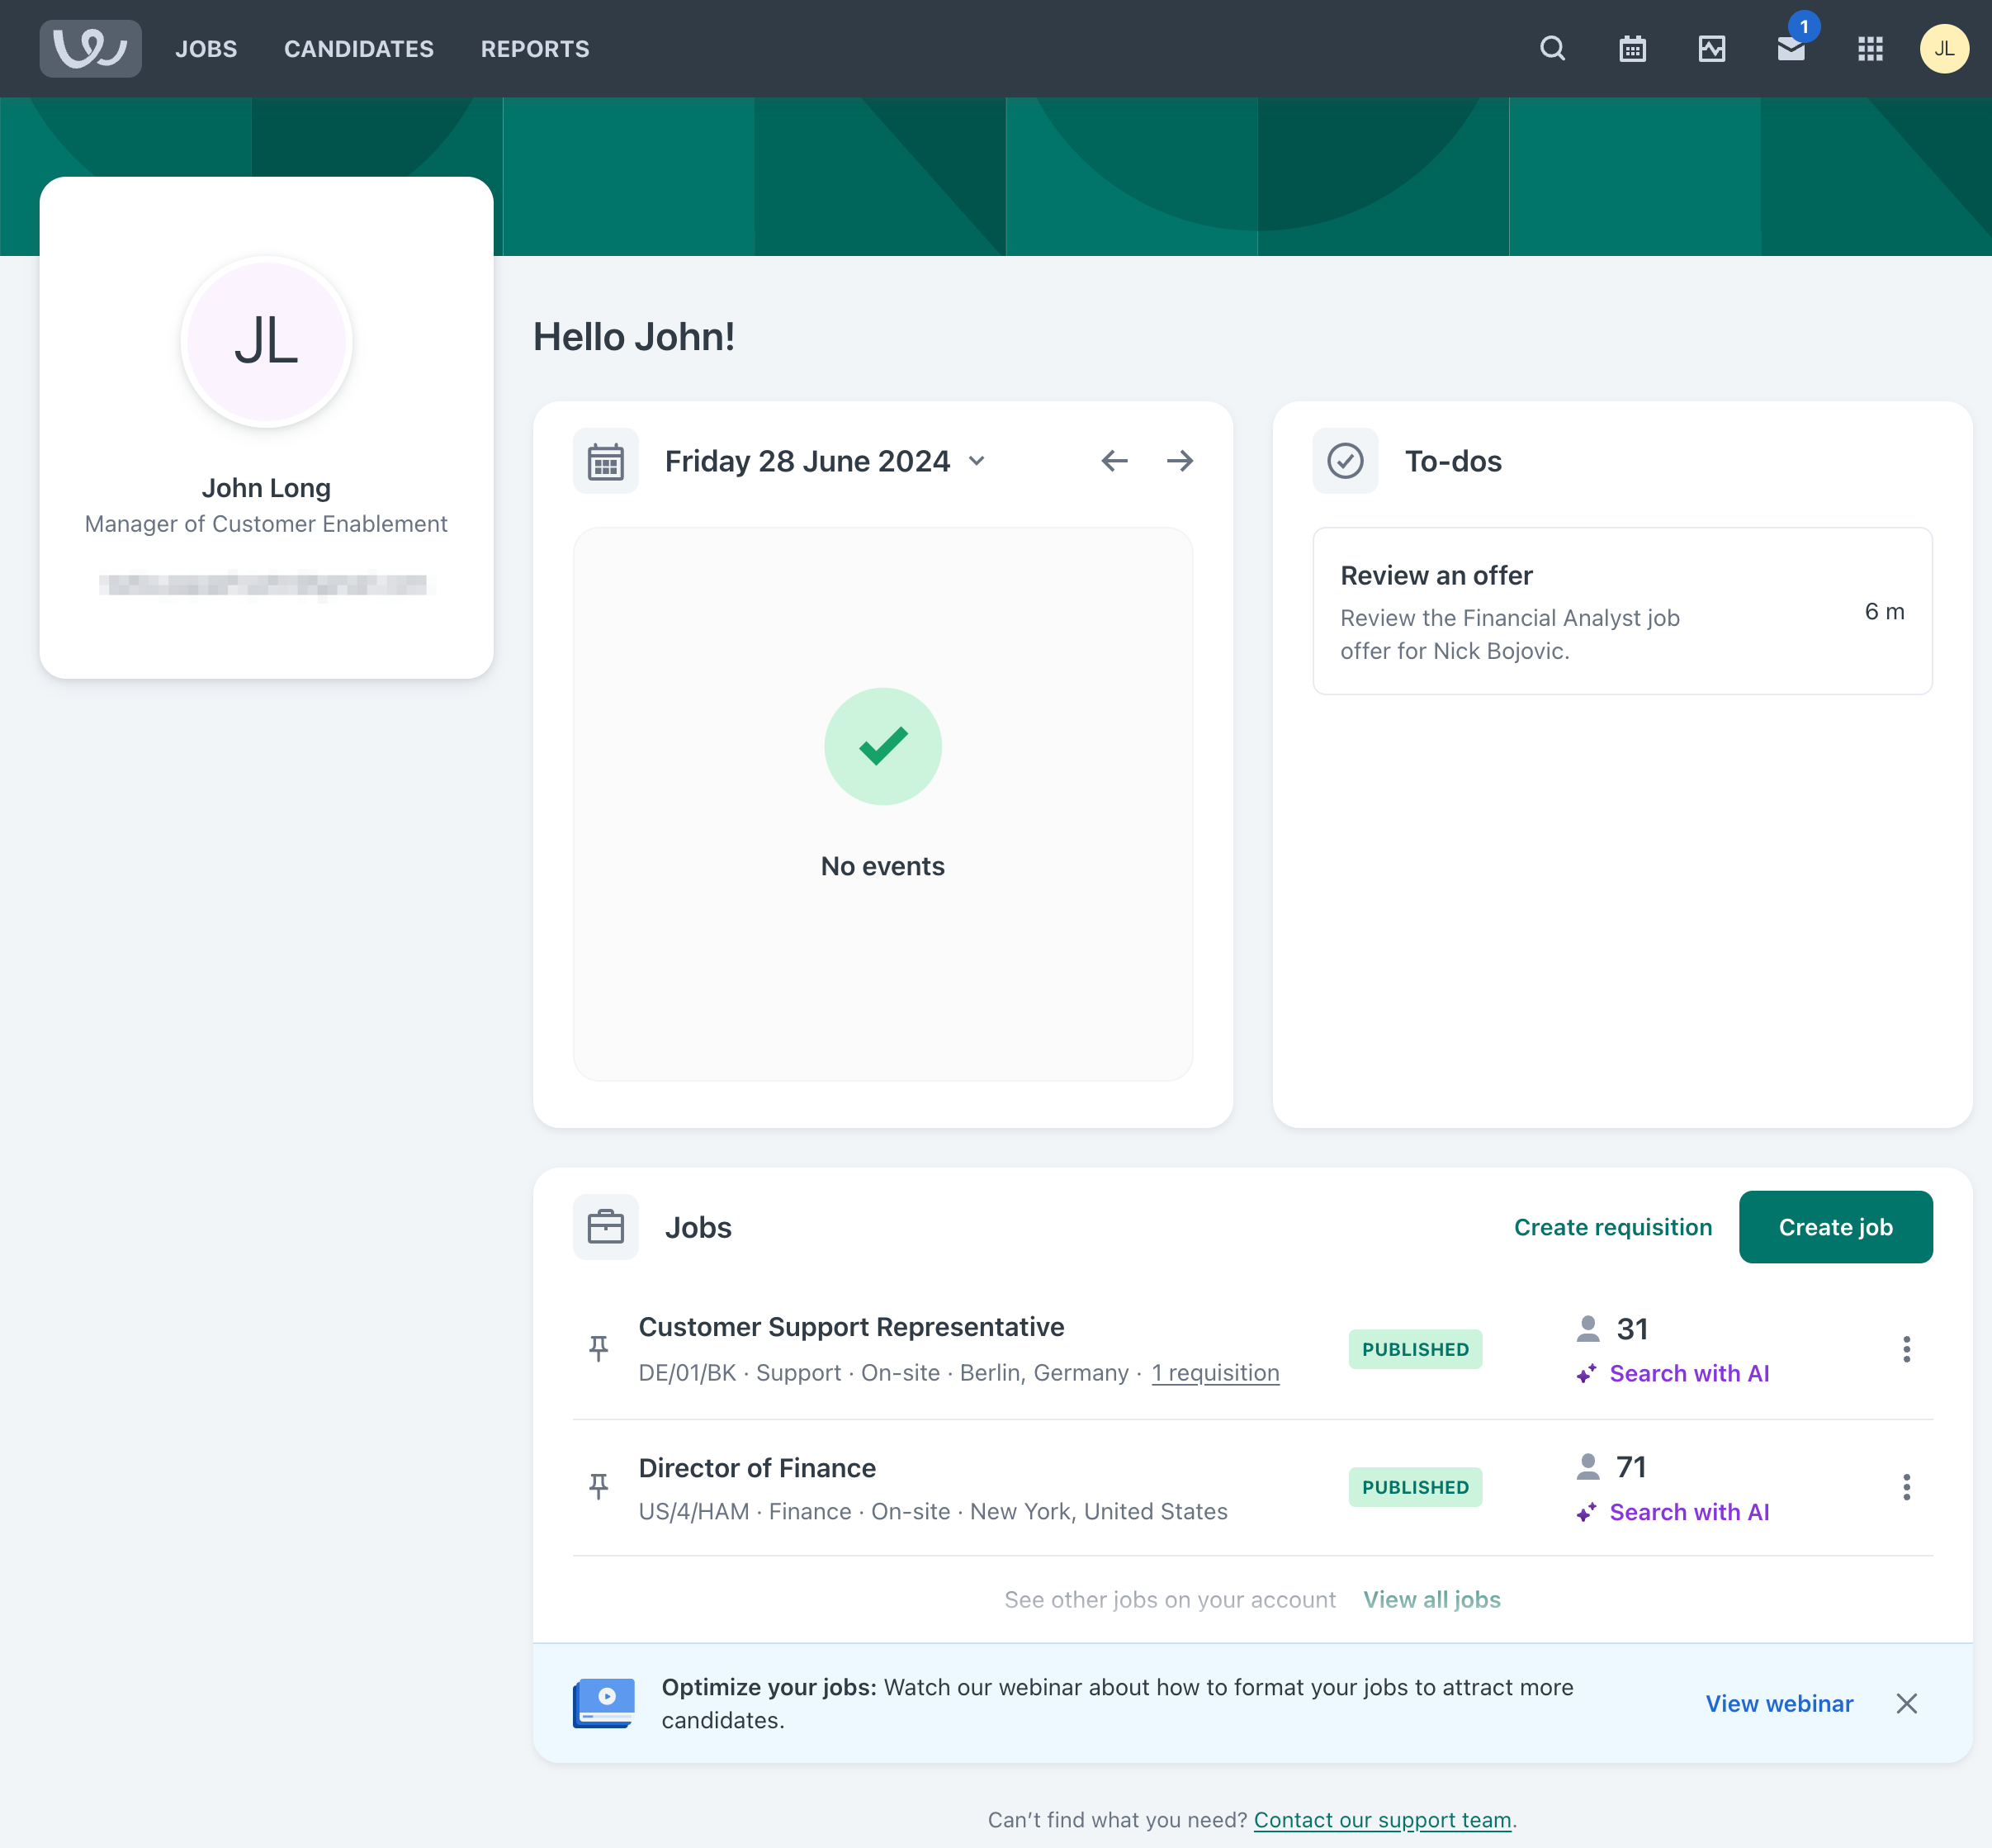
Task: Click the Create job button
Action: 1835,1227
